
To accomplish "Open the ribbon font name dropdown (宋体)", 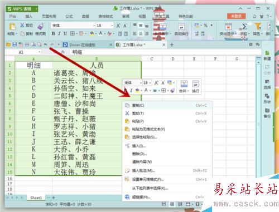I will click(x=94, y=26).
